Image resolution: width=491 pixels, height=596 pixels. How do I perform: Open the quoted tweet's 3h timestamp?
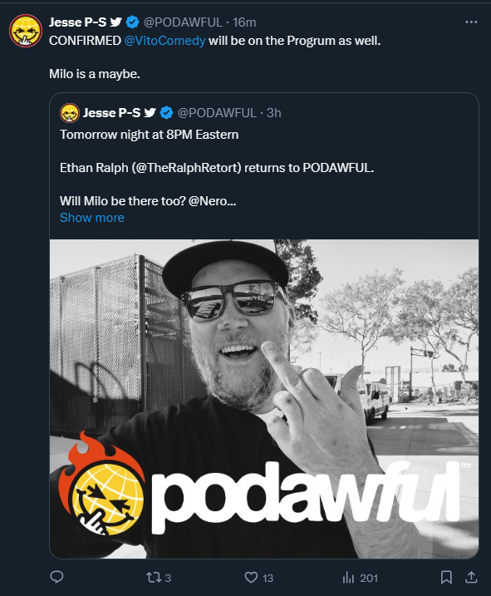pyautogui.click(x=273, y=112)
